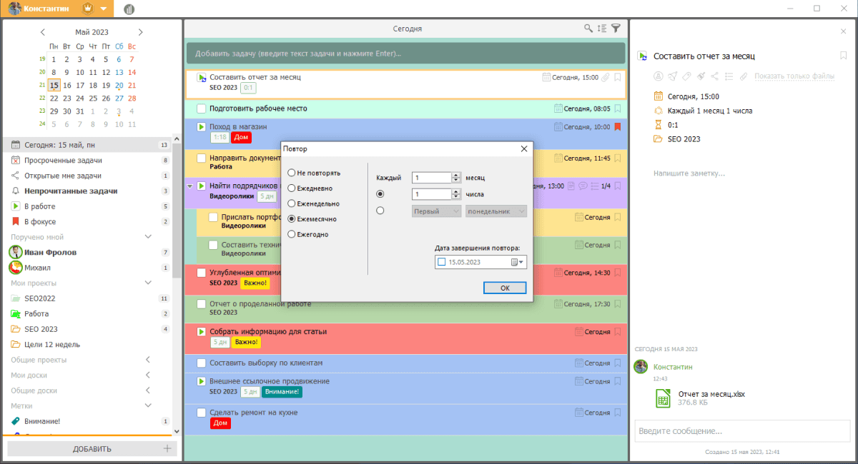Collapse the 'Мои проекты' section
858x464 pixels.
(148, 283)
